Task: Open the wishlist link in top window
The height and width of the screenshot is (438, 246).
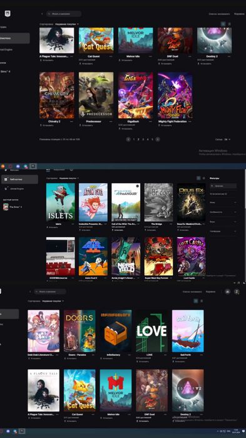Action: pyautogui.click(x=219, y=14)
